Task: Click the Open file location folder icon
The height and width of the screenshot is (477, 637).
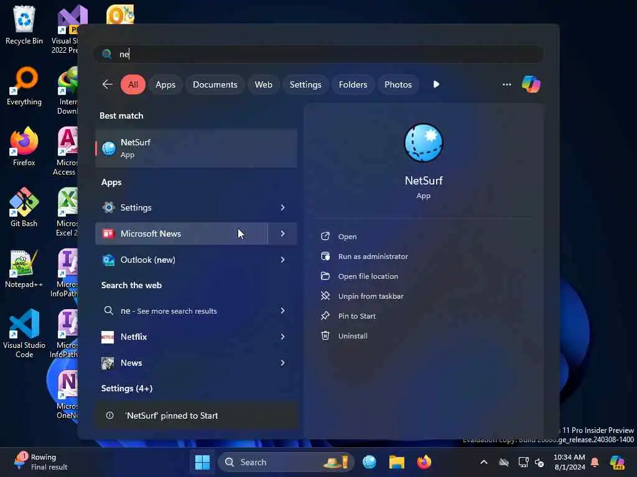Action: [325, 276]
